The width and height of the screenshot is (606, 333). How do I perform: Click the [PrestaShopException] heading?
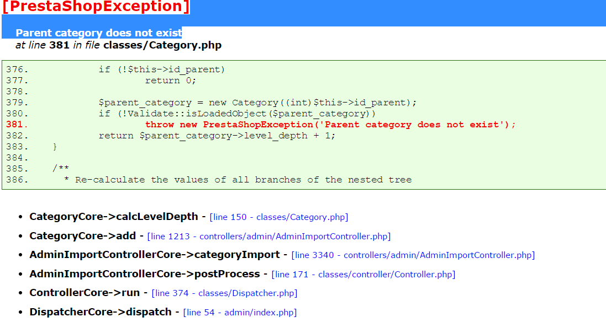point(96,7)
